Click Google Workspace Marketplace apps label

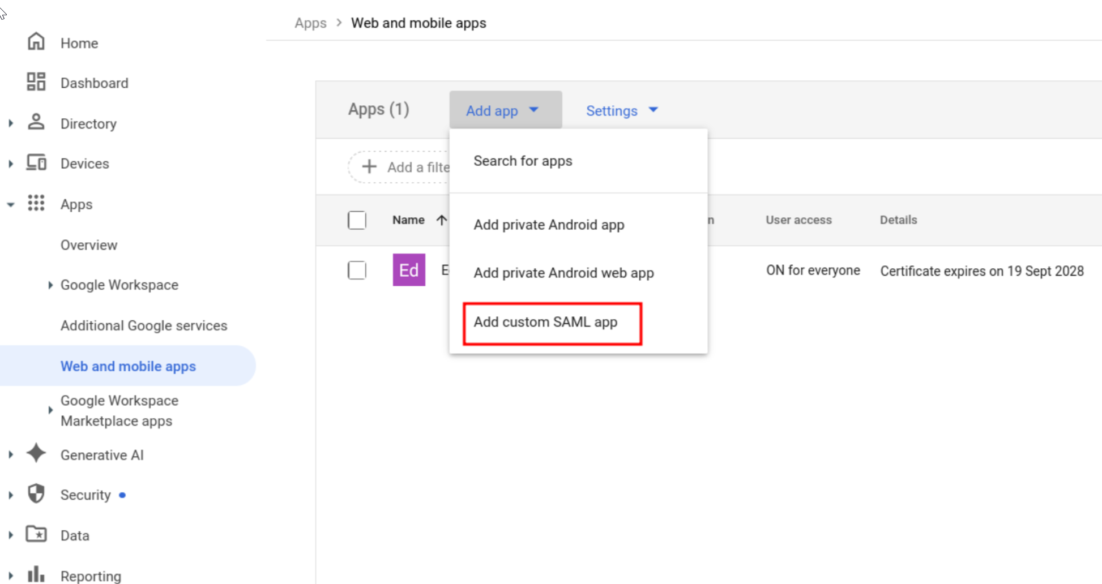(119, 411)
